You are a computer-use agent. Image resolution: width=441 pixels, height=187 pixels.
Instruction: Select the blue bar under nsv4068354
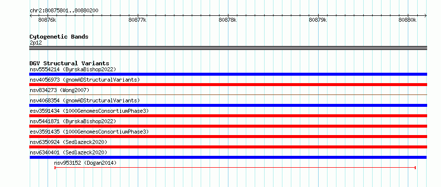(228, 105)
